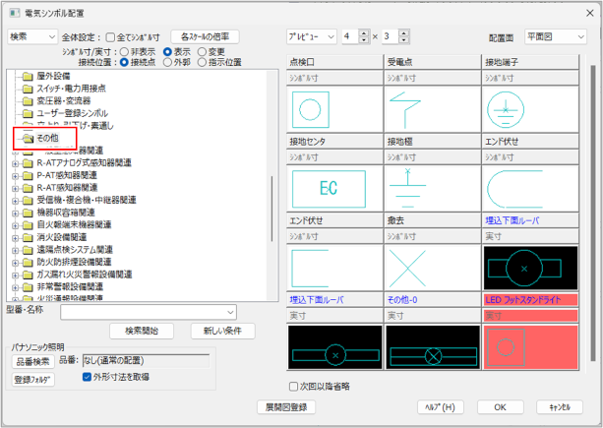Toggle the 外形寸法を取得 checkbox
Screen dimensions: 603x428
point(88,376)
